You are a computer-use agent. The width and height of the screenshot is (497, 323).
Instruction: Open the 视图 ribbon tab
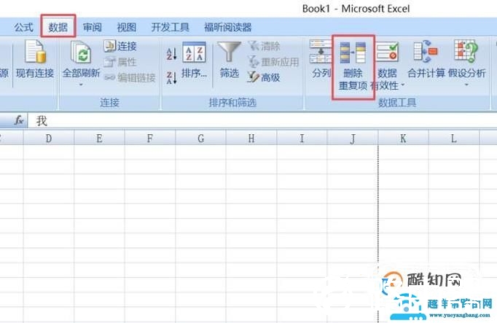(x=127, y=28)
